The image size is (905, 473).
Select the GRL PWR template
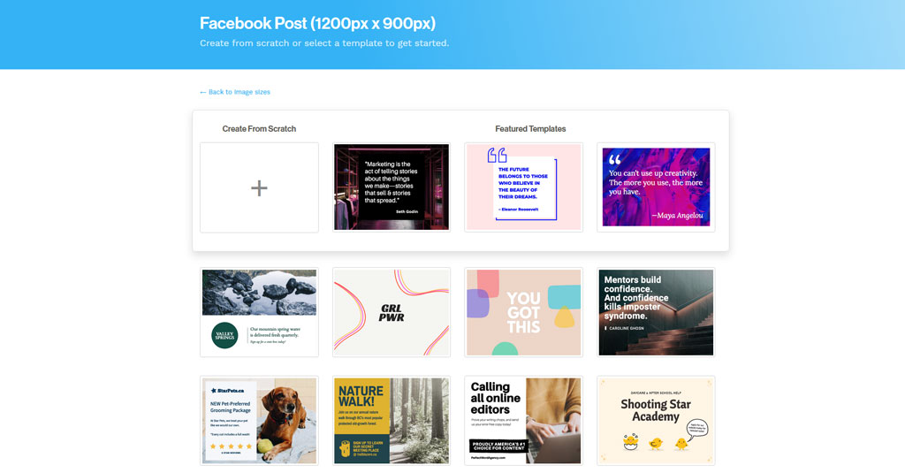pyautogui.click(x=392, y=312)
